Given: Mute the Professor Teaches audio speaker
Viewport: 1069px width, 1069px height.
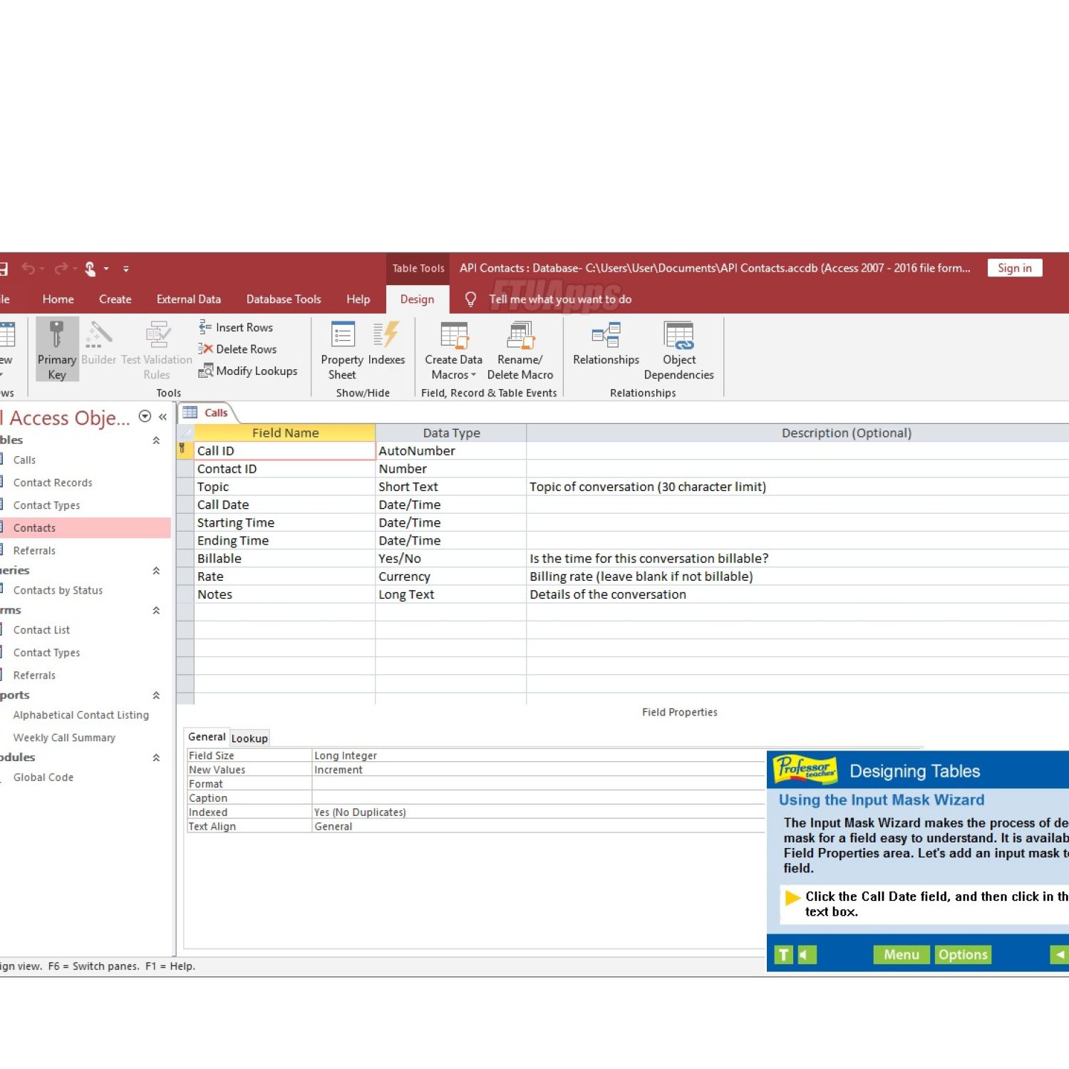Looking at the screenshot, I should coord(806,955).
